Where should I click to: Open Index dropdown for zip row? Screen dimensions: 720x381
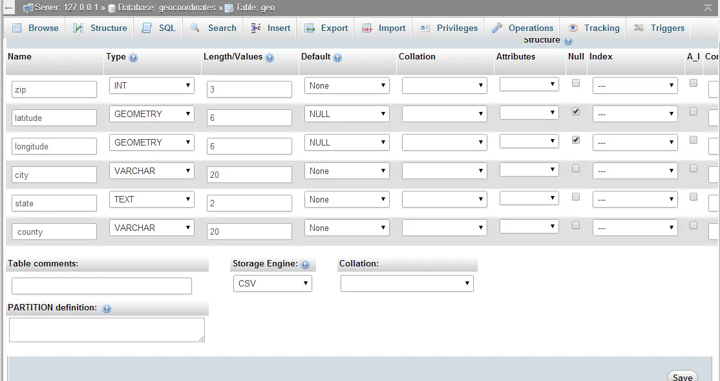(635, 85)
